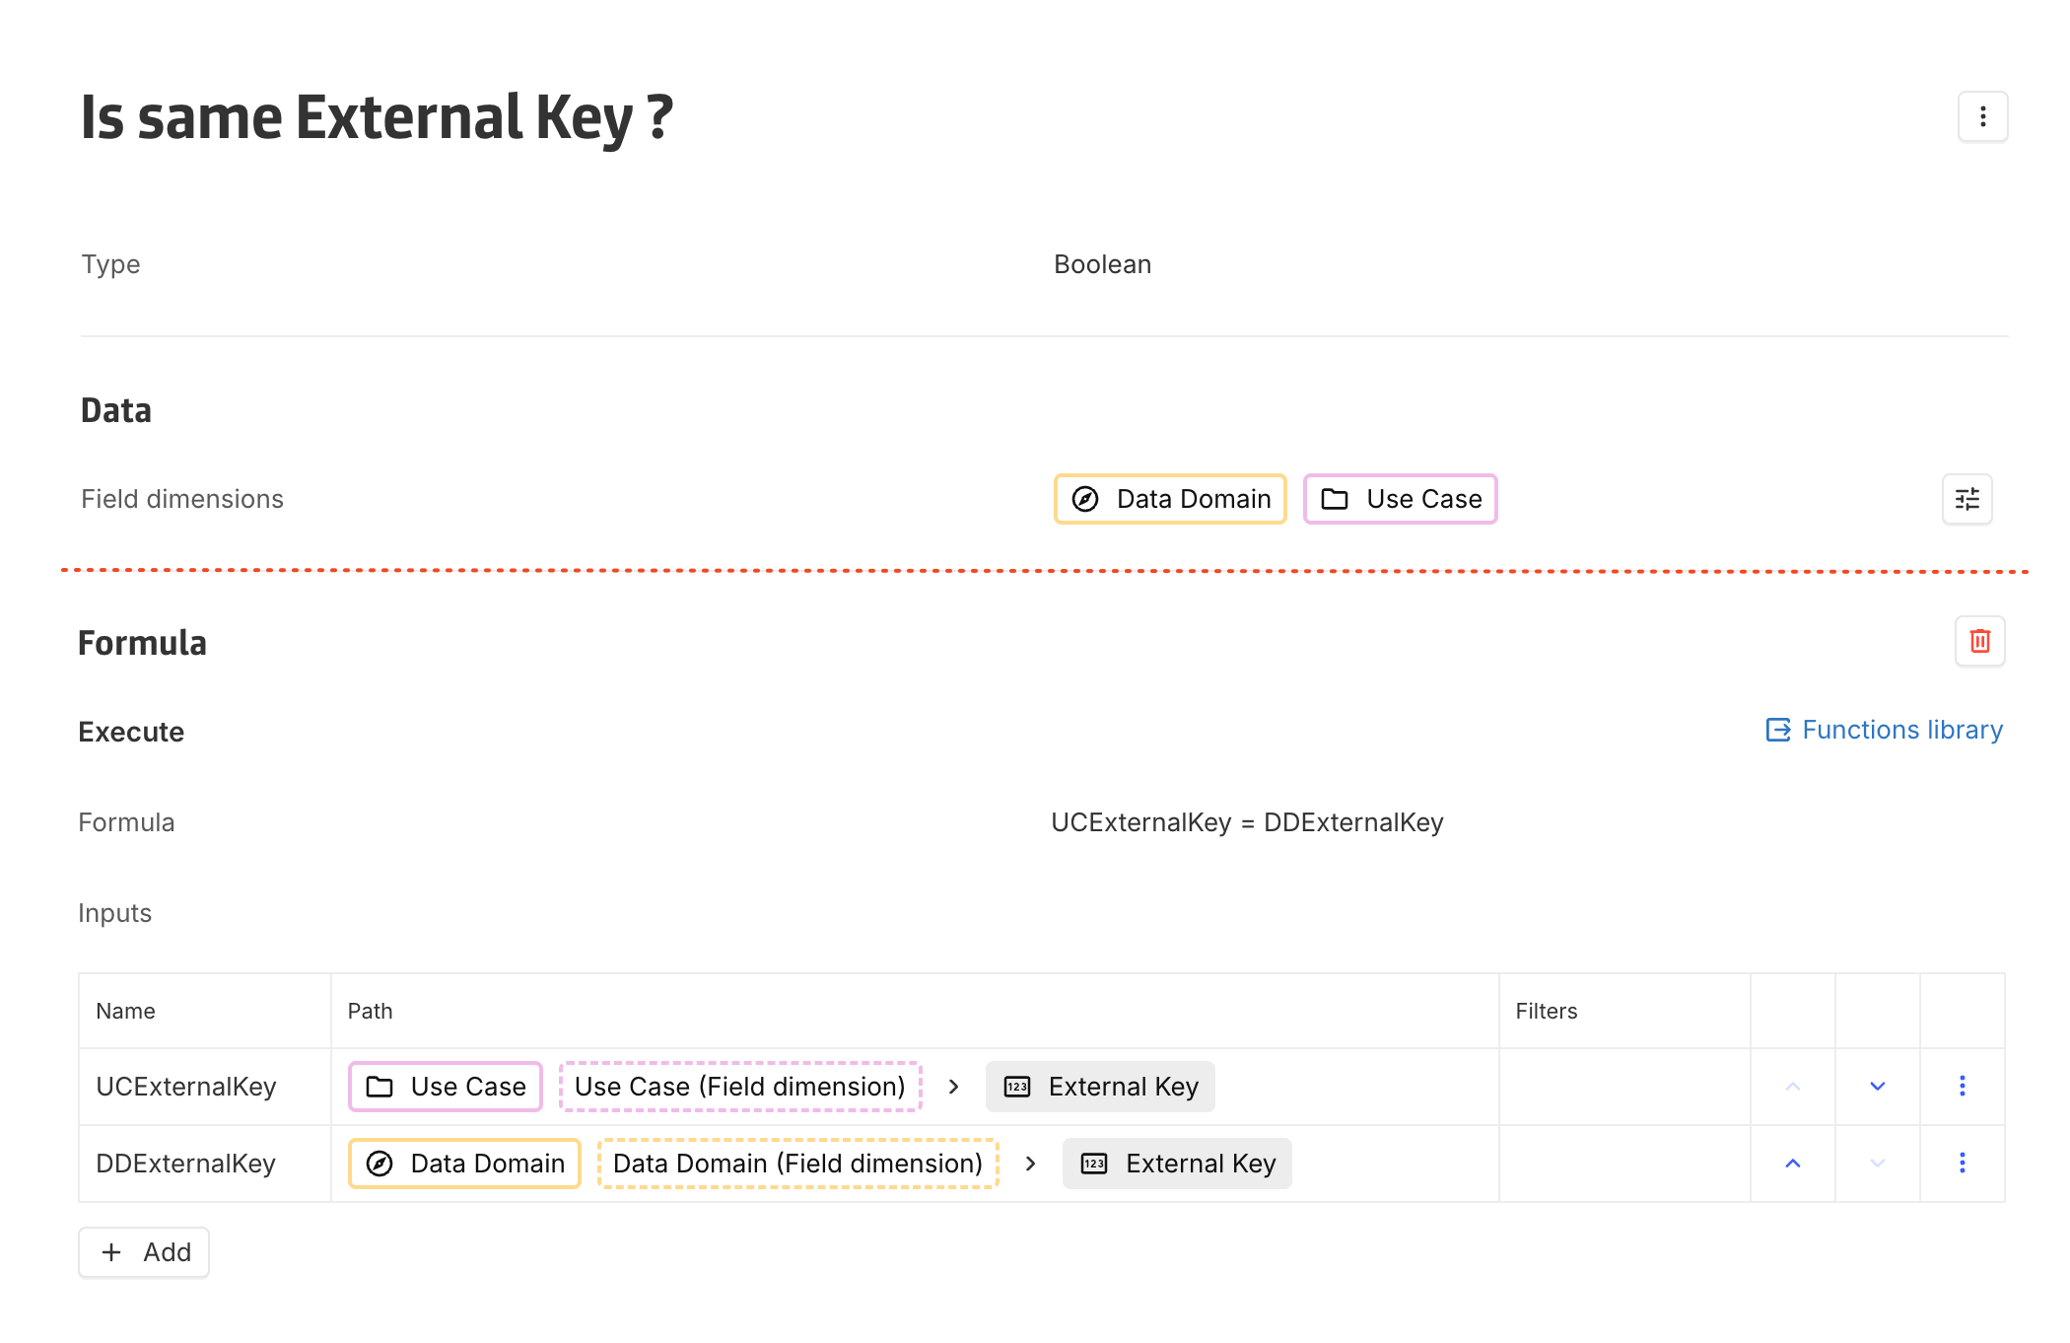The image size is (2070, 1343).
Task: Open the Functions library link
Action: coord(1884,730)
